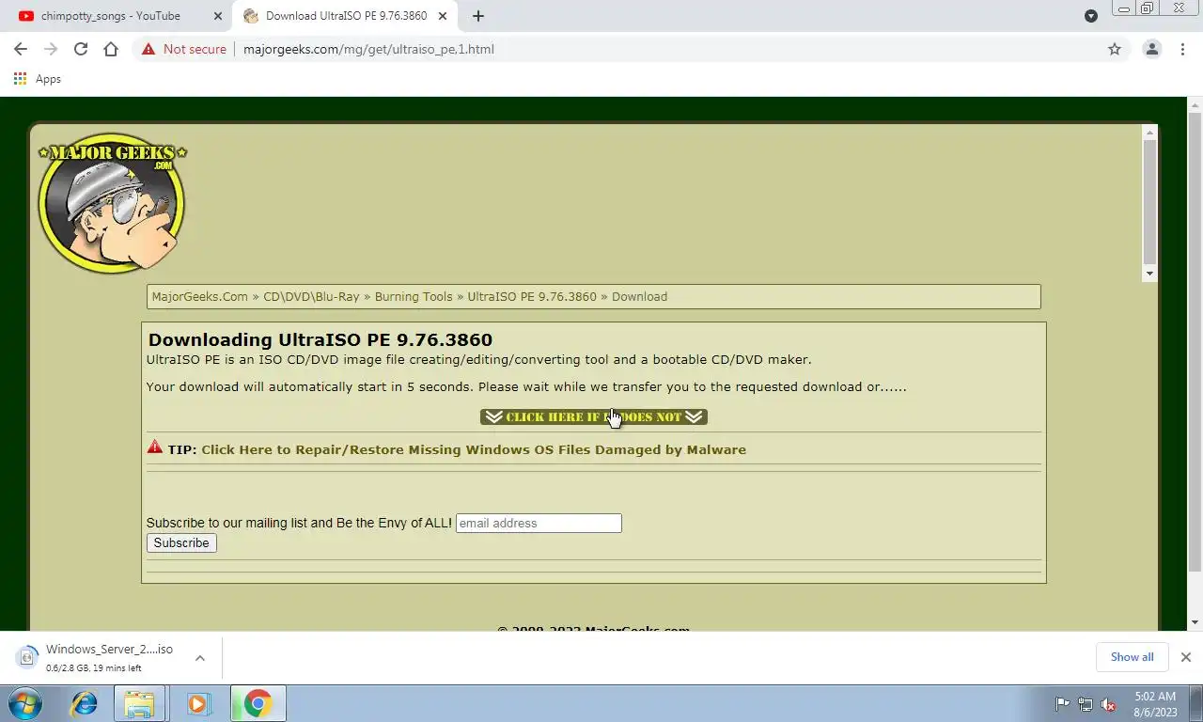Click the MajorGeeks logo image

(112, 202)
